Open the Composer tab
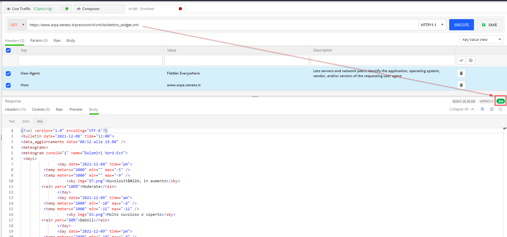This screenshot has height=237, width=507. [x=99, y=9]
